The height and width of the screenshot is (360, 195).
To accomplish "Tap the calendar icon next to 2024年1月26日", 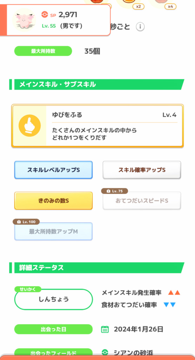I will [x=105, y=329].
